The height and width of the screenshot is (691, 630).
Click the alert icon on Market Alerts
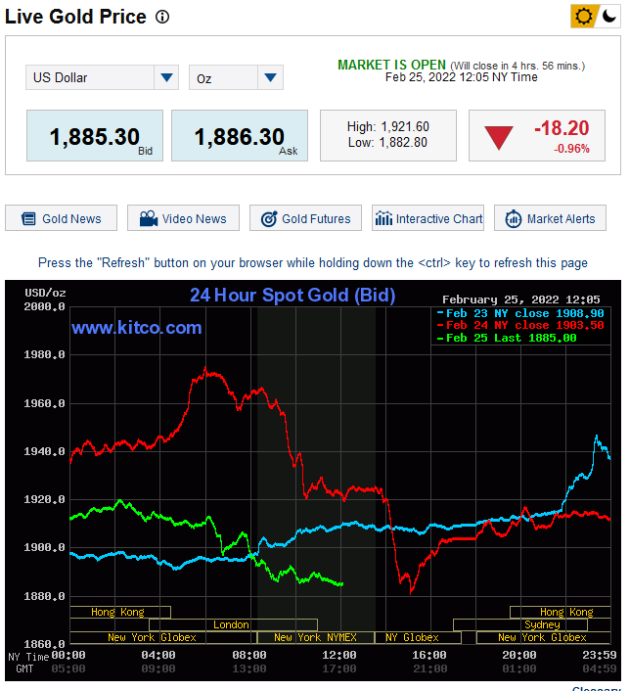514,218
